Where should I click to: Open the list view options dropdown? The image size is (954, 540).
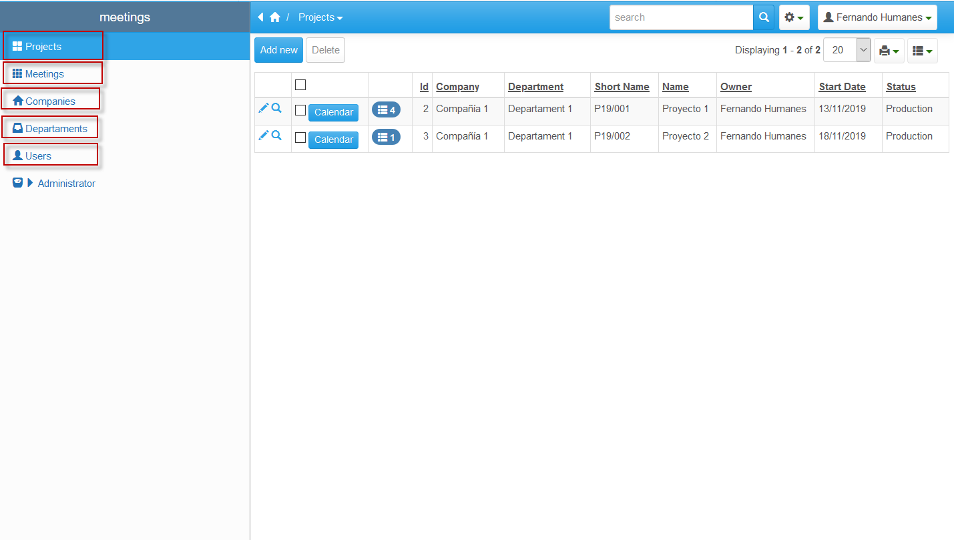click(923, 51)
